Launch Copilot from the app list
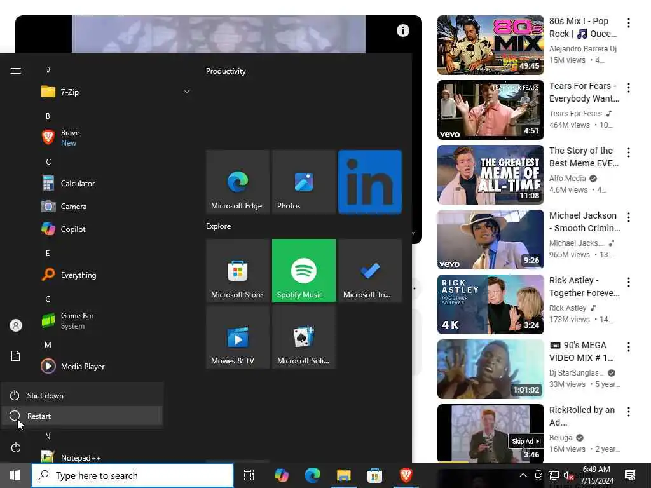Viewport: 651px width, 488px height. click(x=73, y=229)
